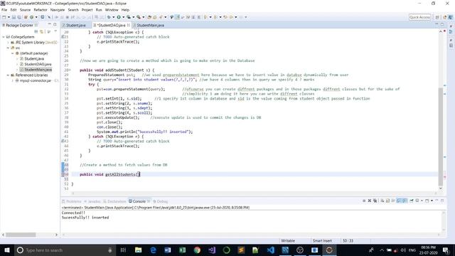Open the Refactor menu
Viewport: 455px width, 256px height.
41,10
